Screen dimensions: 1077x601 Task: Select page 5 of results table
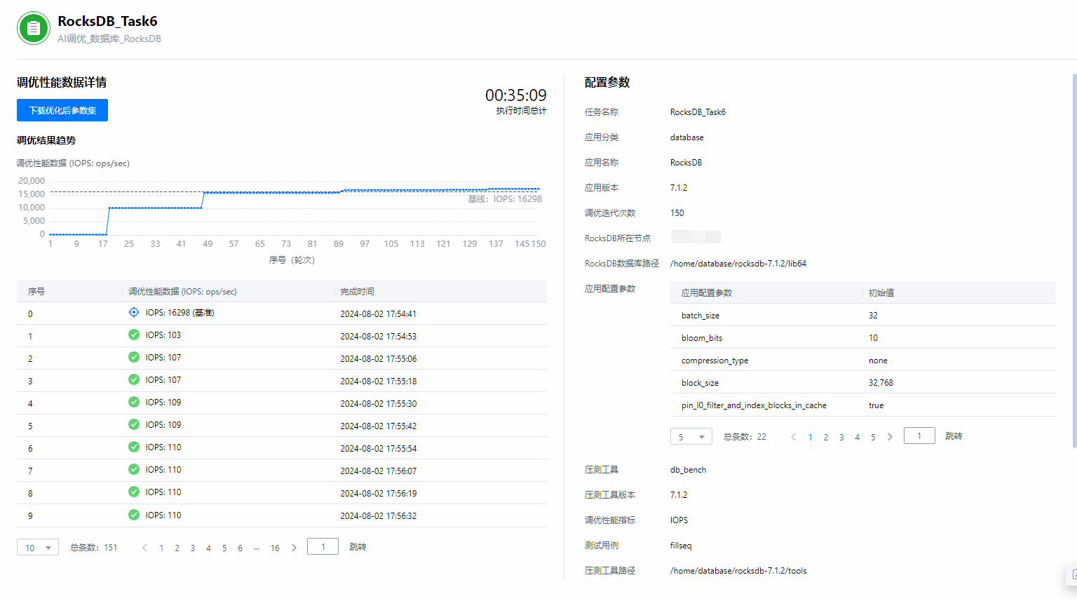coord(224,548)
